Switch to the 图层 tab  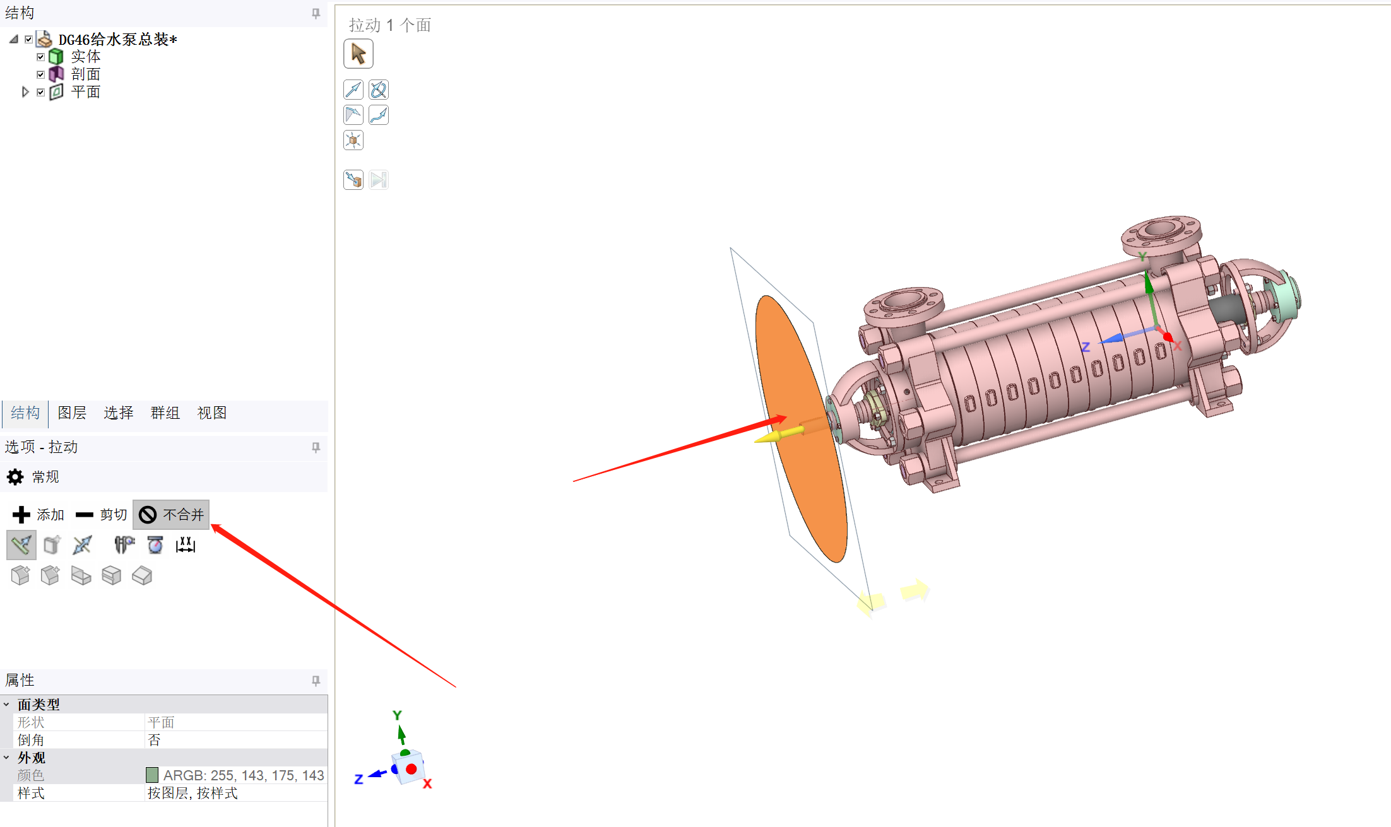click(x=72, y=413)
